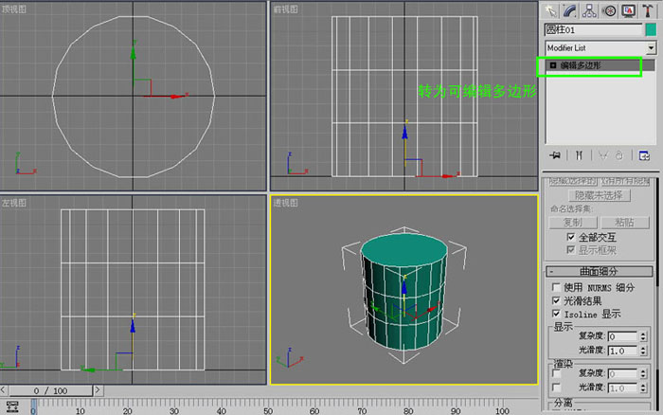663x415 pixels.
Task: Open Configure Modifier Sets icon
Action: 644,155
